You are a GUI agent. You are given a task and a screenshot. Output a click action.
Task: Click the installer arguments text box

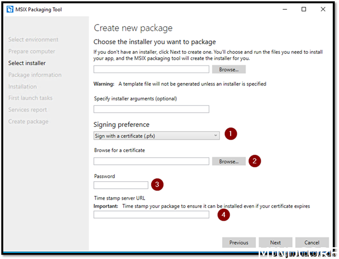151,109
